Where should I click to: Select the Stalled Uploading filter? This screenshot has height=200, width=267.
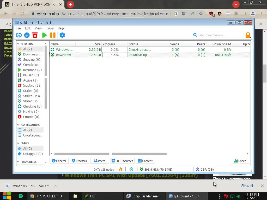click(x=30, y=96)
